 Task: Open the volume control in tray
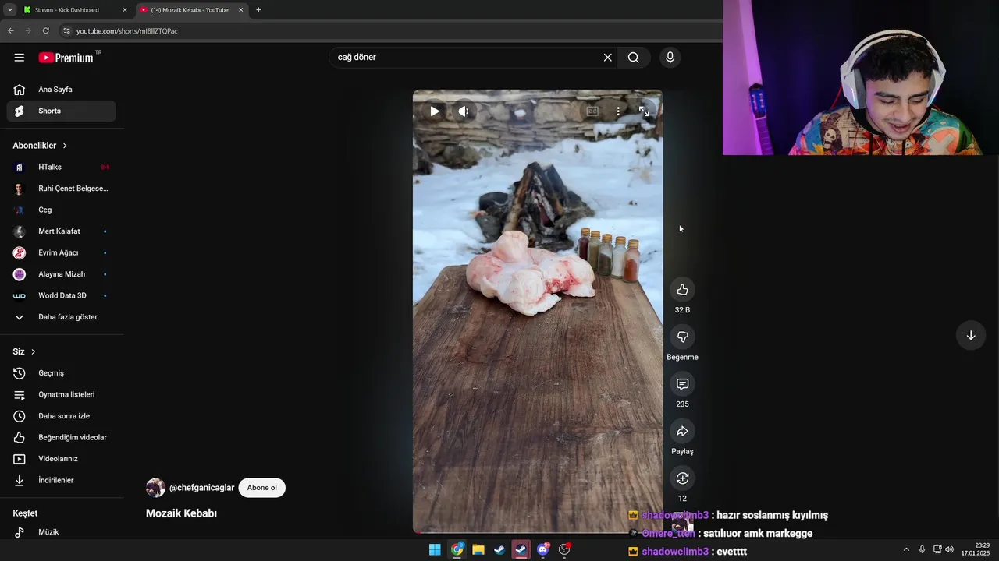coord(949,549)
